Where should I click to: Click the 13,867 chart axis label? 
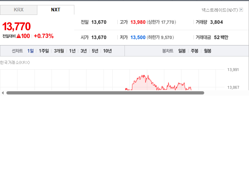coord(233,87)
